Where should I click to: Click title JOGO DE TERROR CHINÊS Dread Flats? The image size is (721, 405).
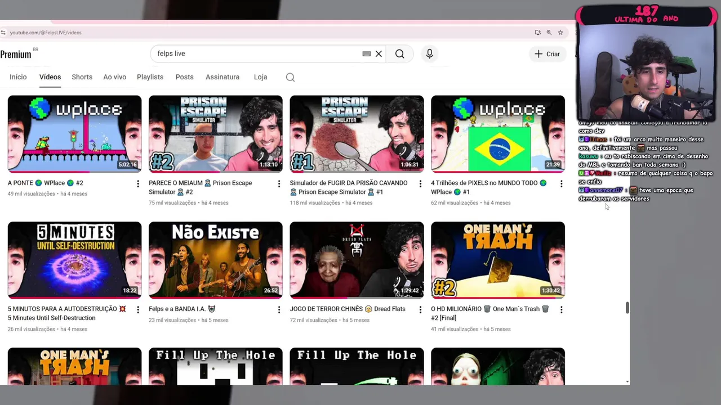[x=348, y=309]
